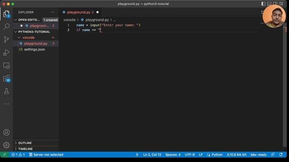The image size is (289, 162).
Task: Collapse the .vscode folder
Action: coord(19,37)
